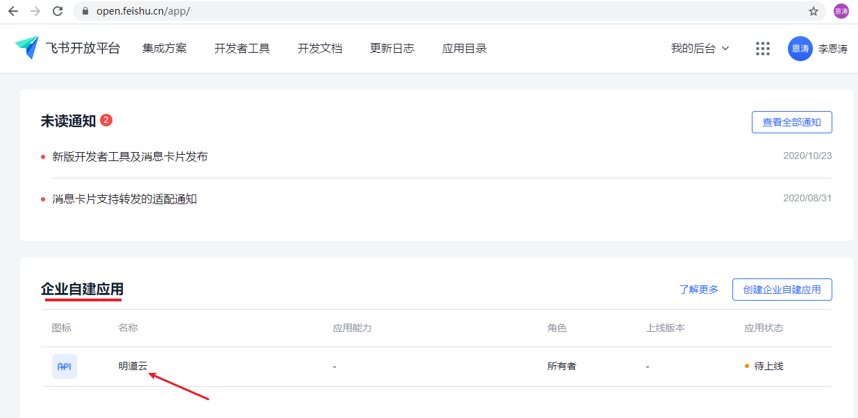Click the date 2020/10/23

807,156
